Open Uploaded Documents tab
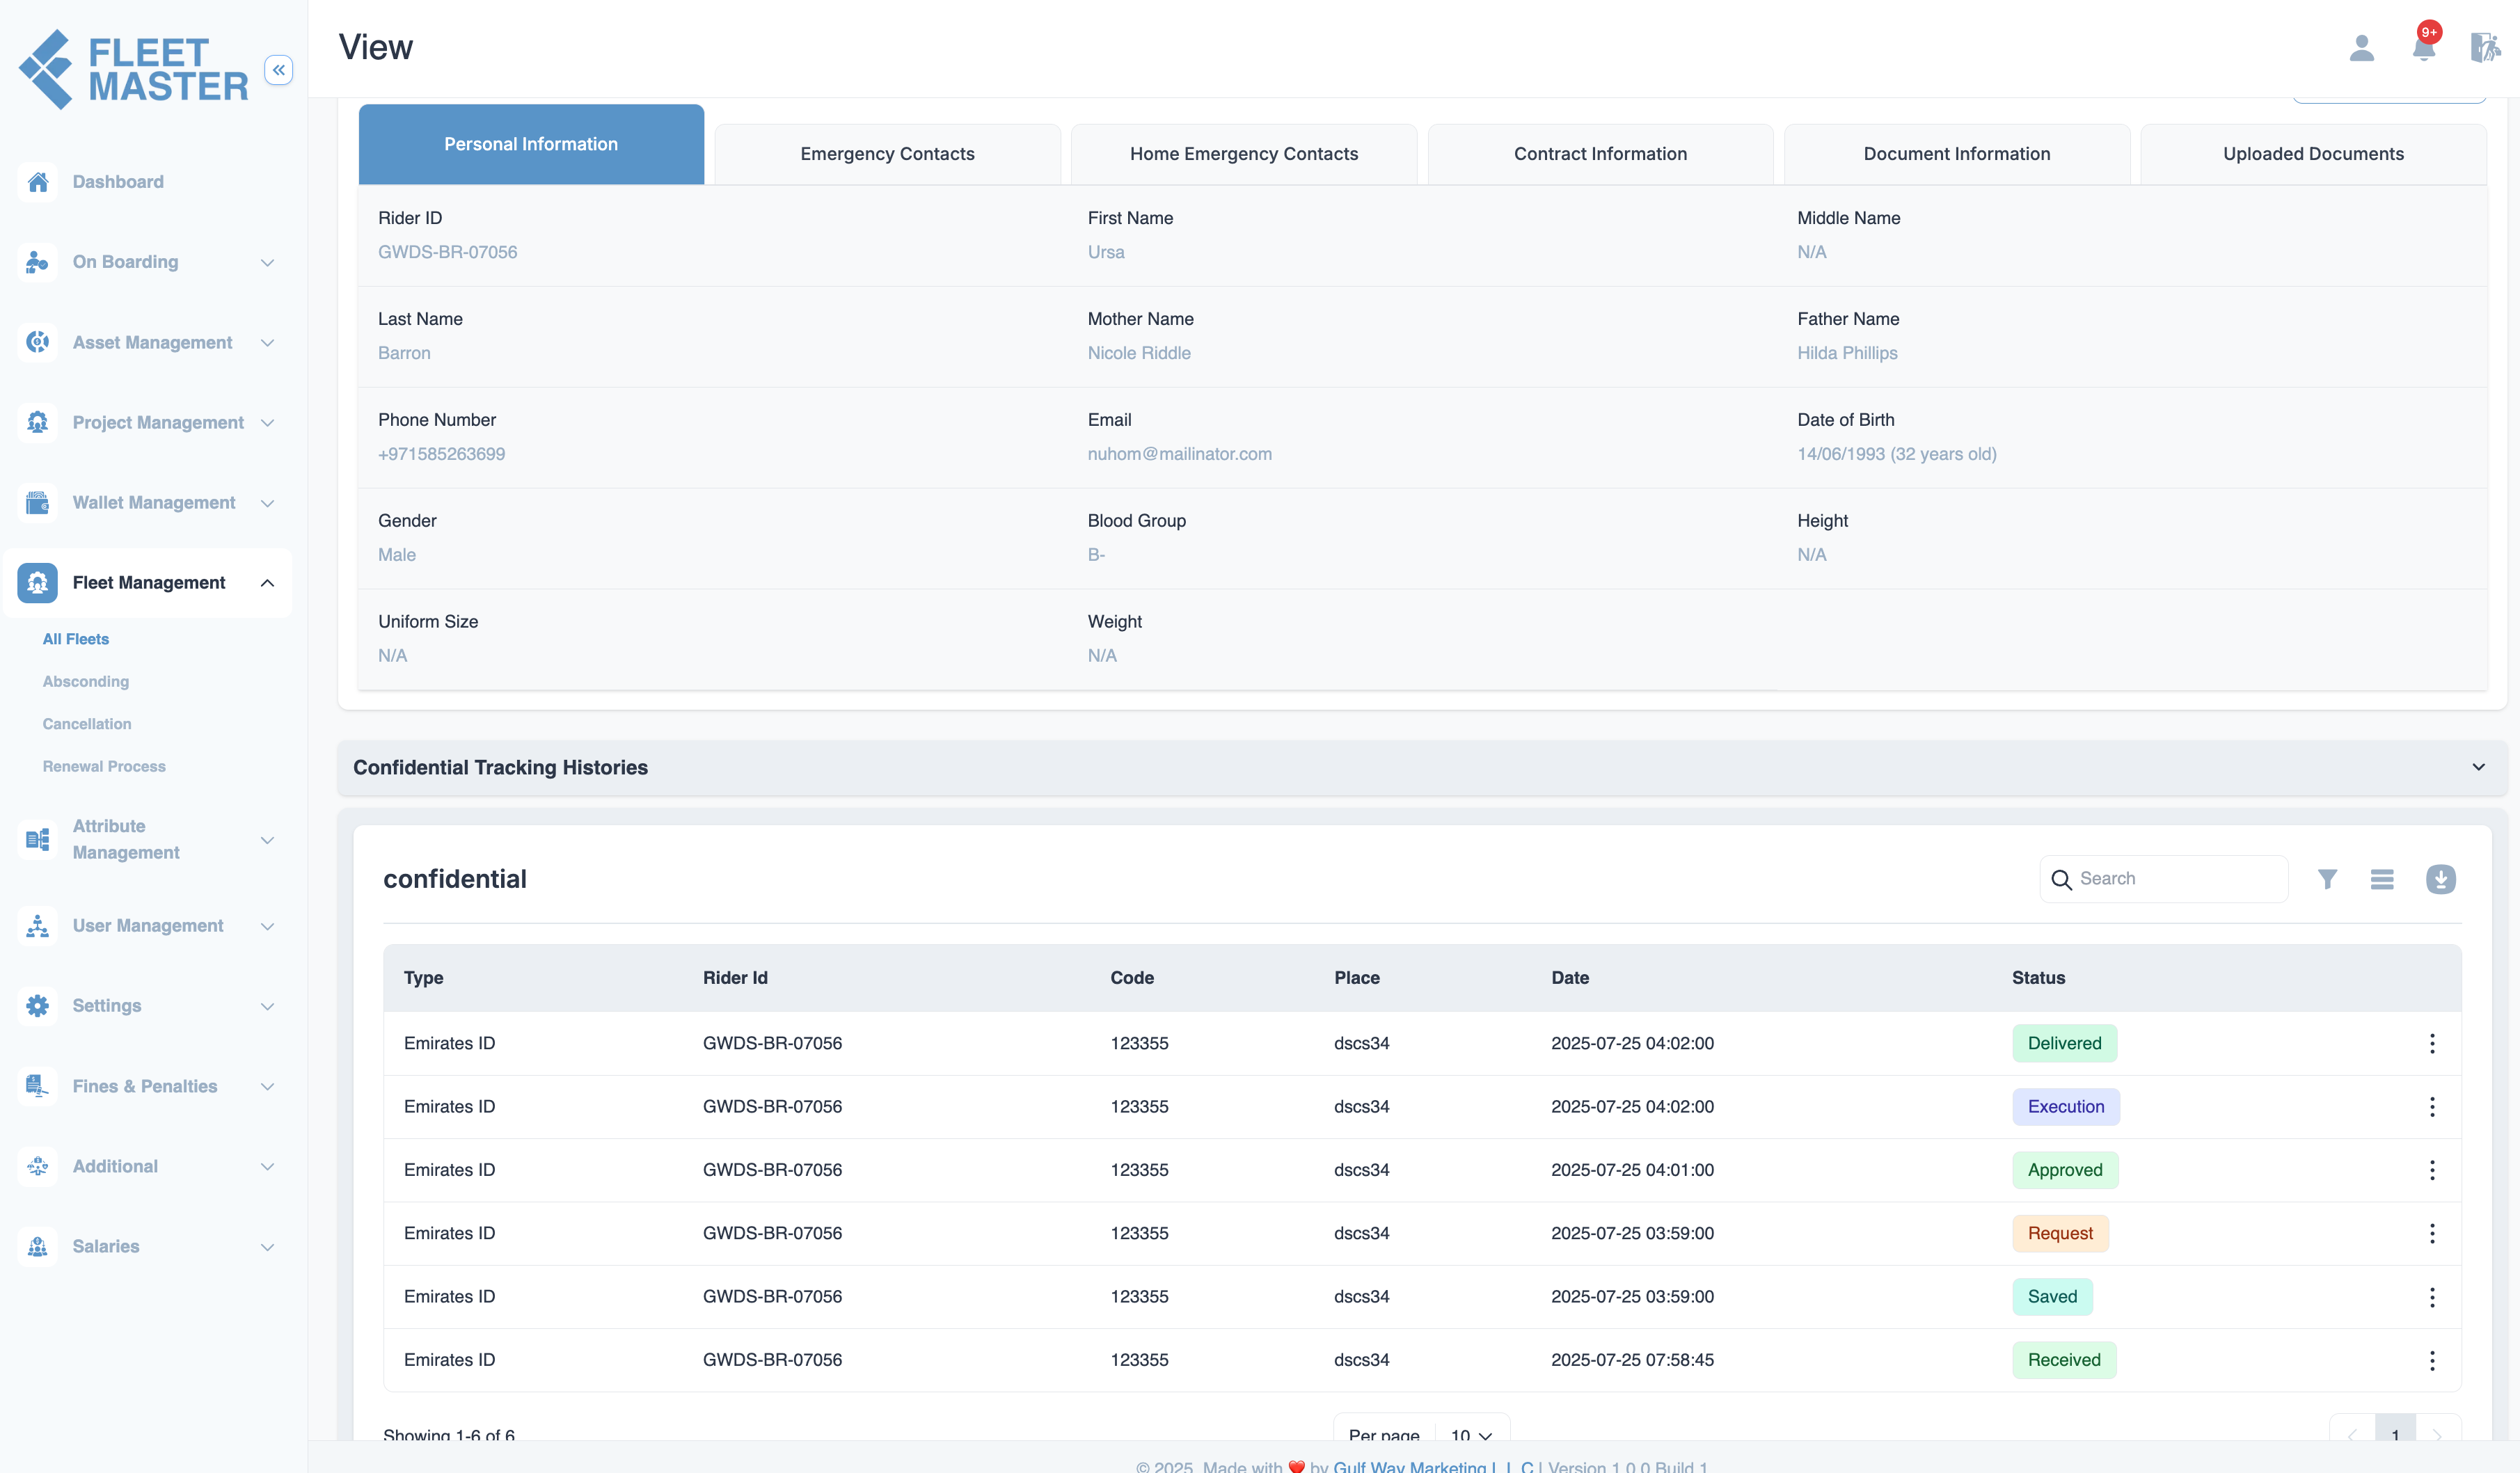The image size is (2520, 1473). tap(2313, 154)
